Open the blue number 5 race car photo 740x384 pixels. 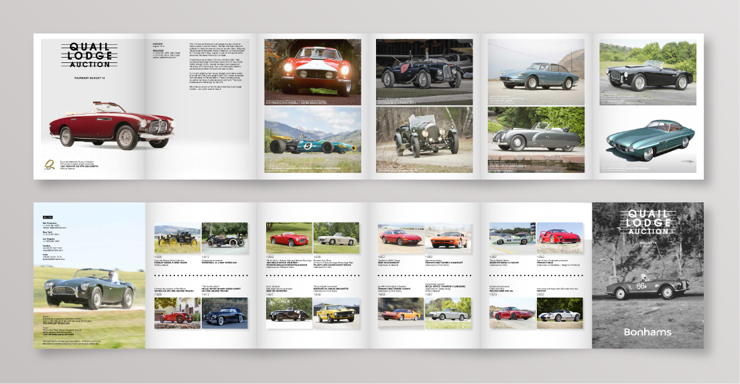coord(312,139)
